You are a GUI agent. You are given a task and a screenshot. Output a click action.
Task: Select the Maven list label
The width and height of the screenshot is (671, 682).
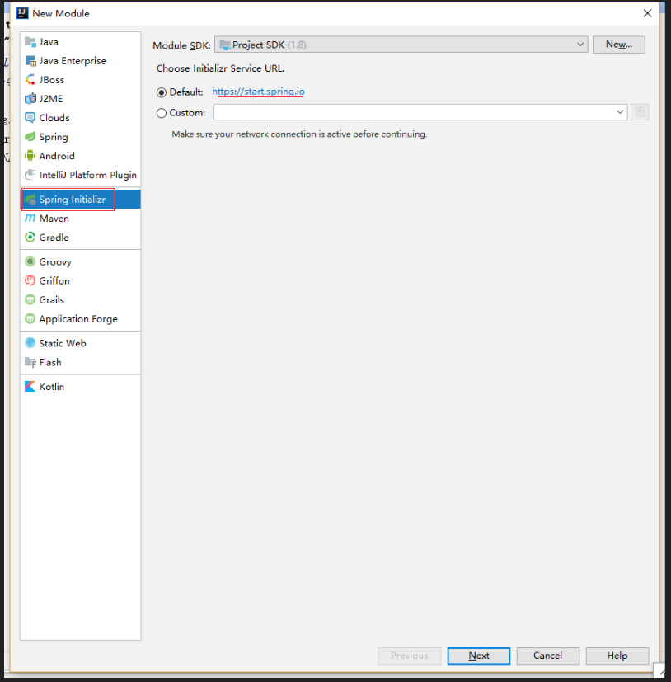click(54, 219)
